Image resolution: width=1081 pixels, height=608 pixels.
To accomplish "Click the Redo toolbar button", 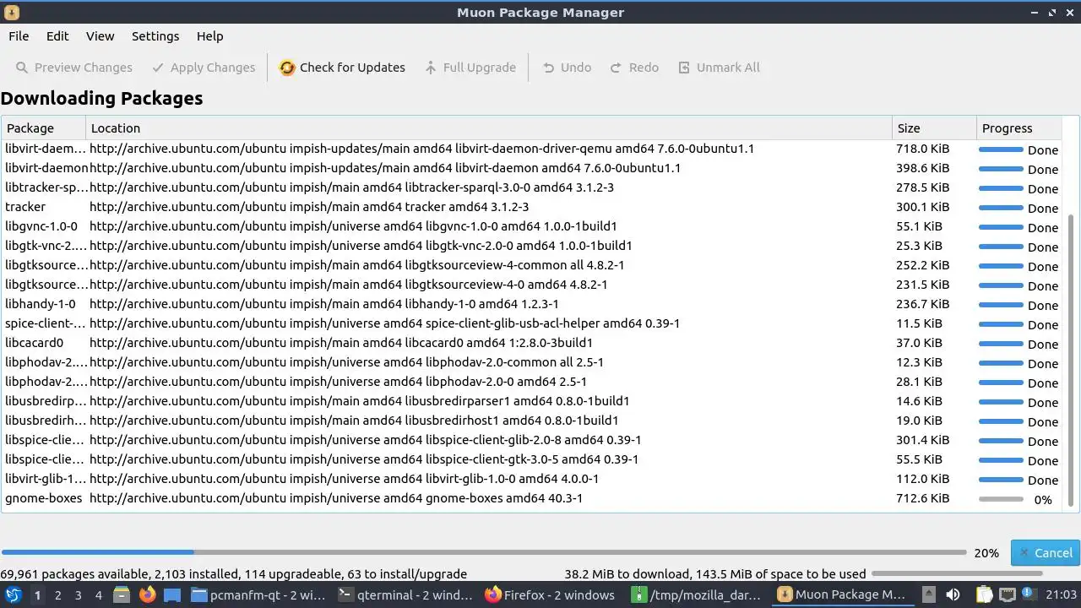I will click(x=634, y=68).
